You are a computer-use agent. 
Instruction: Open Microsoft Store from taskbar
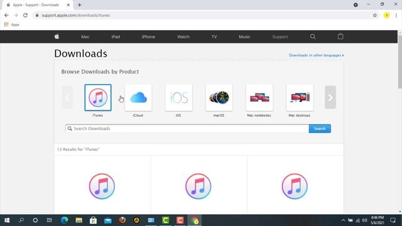pyautogui.click(x=94, y=220)
